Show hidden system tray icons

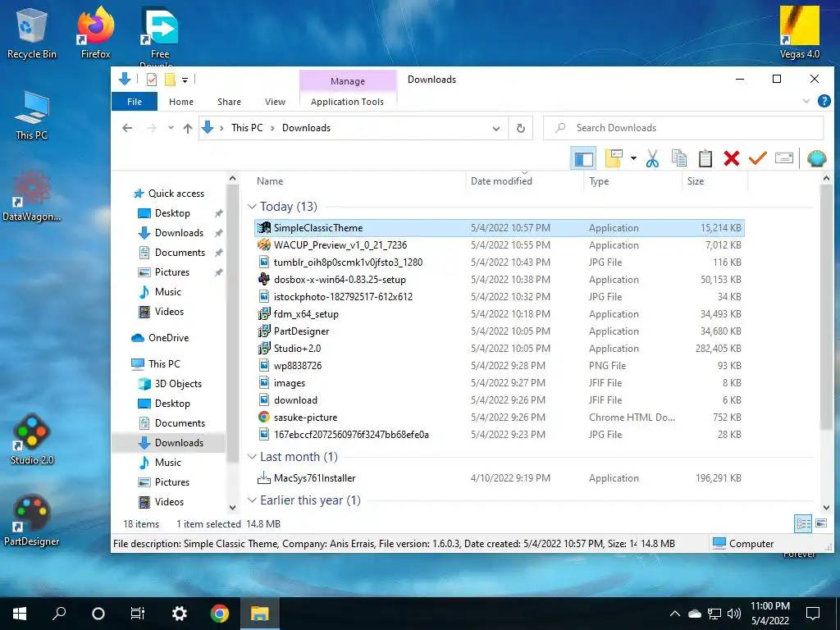(675, 614)
